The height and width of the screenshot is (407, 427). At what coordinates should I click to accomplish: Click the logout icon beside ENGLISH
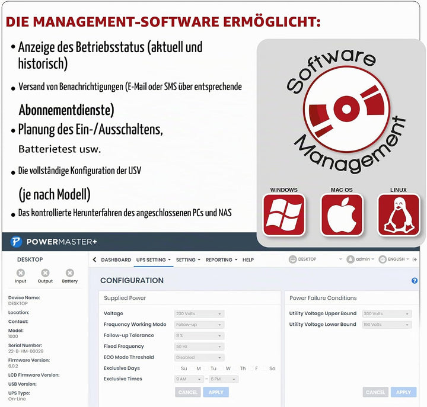coord(415,259)
